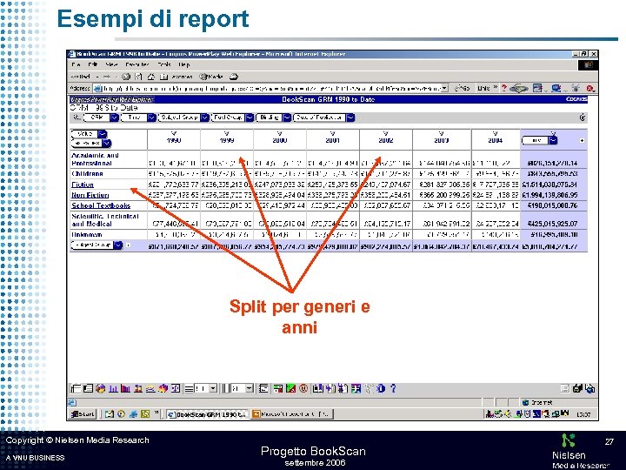
Task: Select the line chart display icon
Action: tap(150, 388)
